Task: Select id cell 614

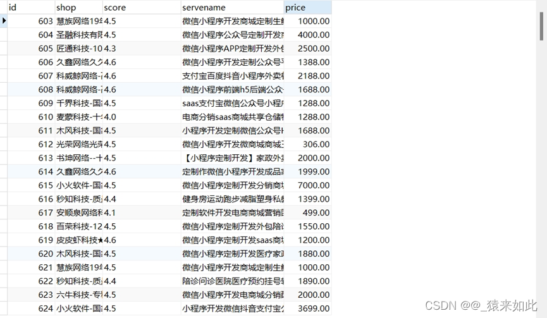Action: click(x=31, y=171)
